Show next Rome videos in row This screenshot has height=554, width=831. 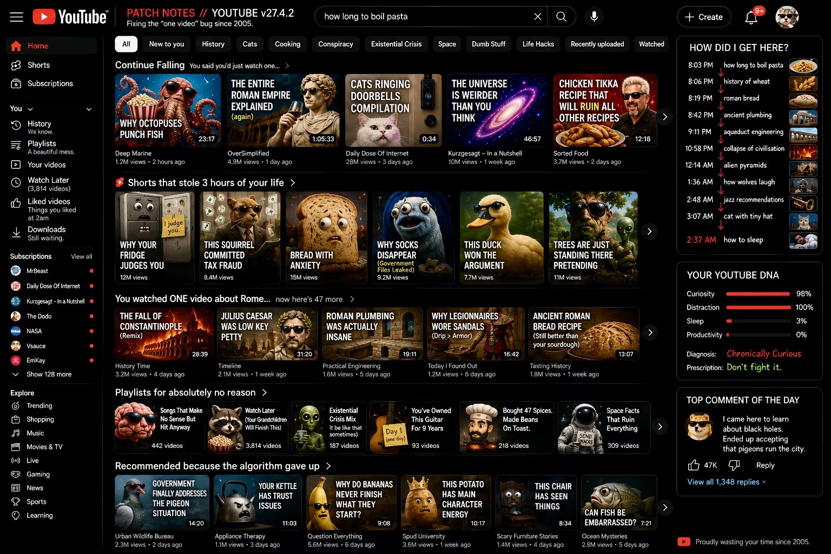coord(650,333)
